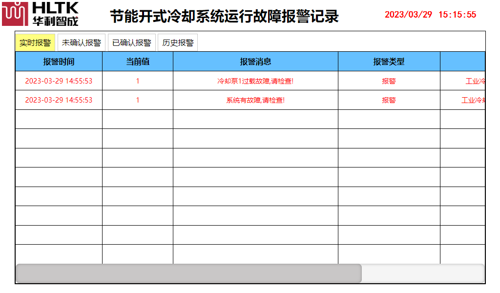Image resolution: width=500 pixels, height=293 pixels.
Task: Select the 冷却泵1过载故障 alarm message
Action: click(255, 81)
